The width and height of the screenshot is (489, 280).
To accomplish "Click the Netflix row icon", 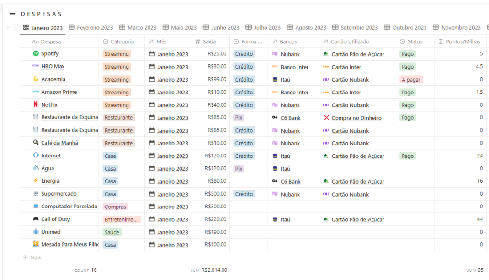I will [35, 105].
